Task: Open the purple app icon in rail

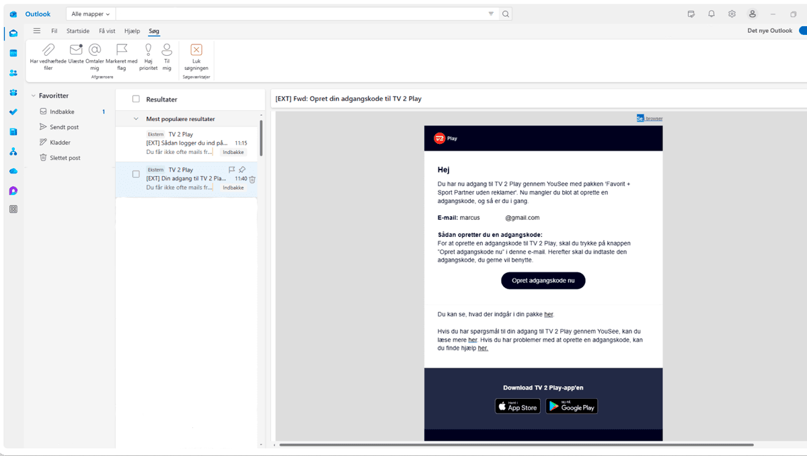Action: tap(13, 191)
